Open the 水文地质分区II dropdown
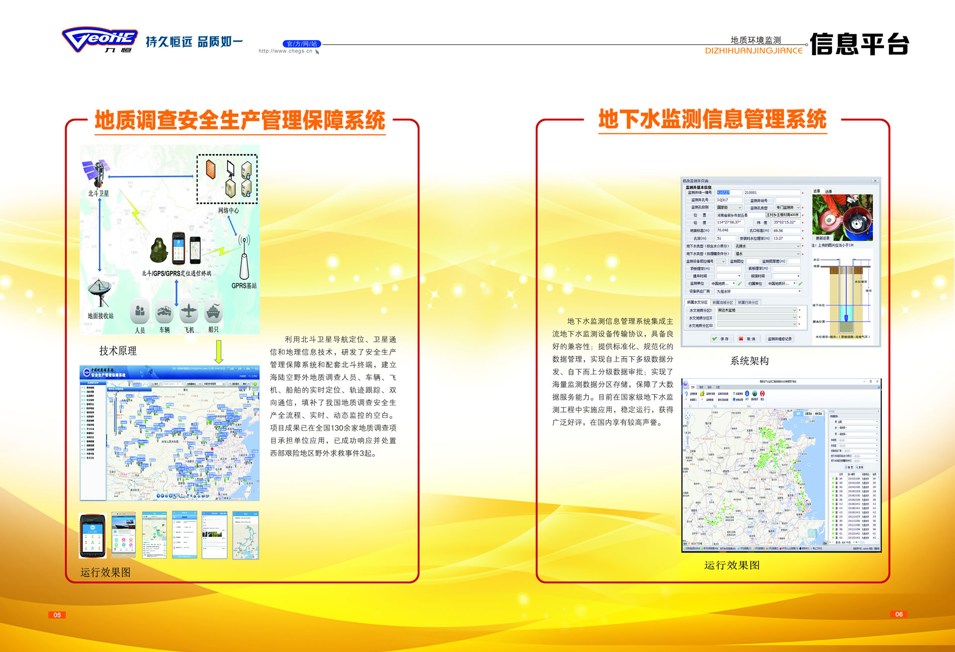Image resolution: width=955 pixels, height=652 pixels. pos(757,318)
